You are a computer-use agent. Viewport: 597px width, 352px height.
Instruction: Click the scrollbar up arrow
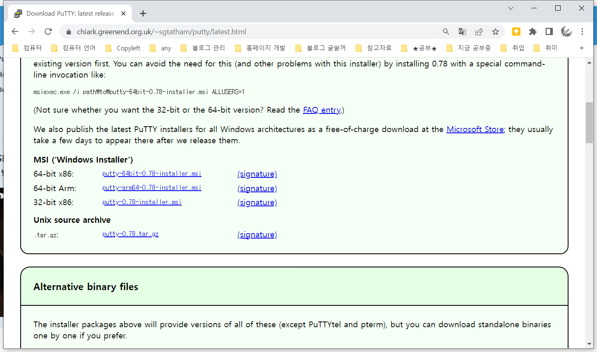click(589, 62)
